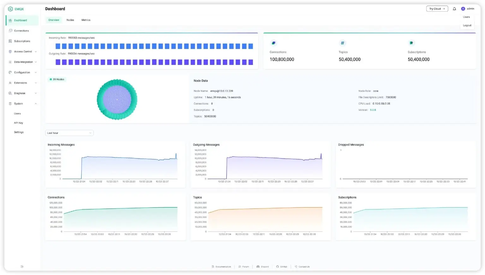
Task: Click the Connections sidebar icon
Action: coord(10,31)
